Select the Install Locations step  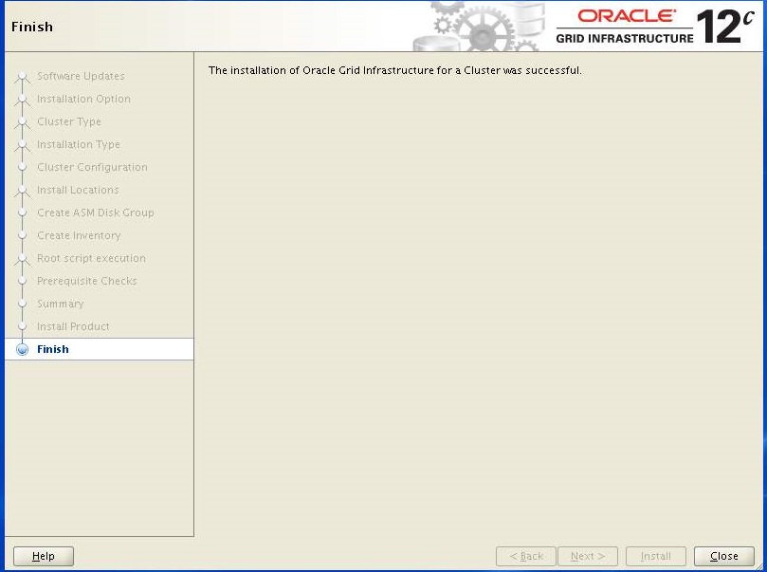tap(78, 190)
